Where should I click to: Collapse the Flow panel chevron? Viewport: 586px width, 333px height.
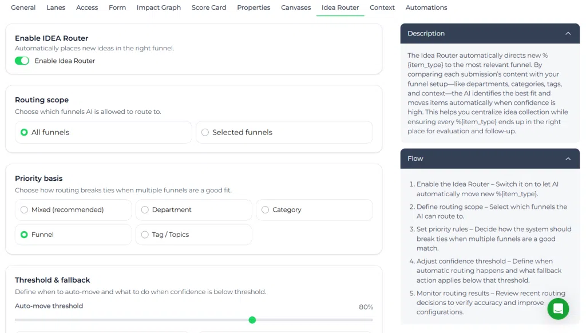568,158
